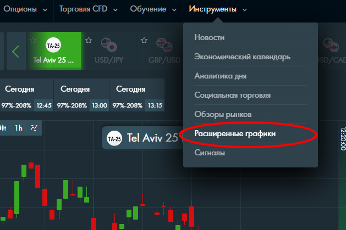This screenshot has height=230, width=346.
Task: Select the USD/JPY flag icon
Action: pos(109,45)
